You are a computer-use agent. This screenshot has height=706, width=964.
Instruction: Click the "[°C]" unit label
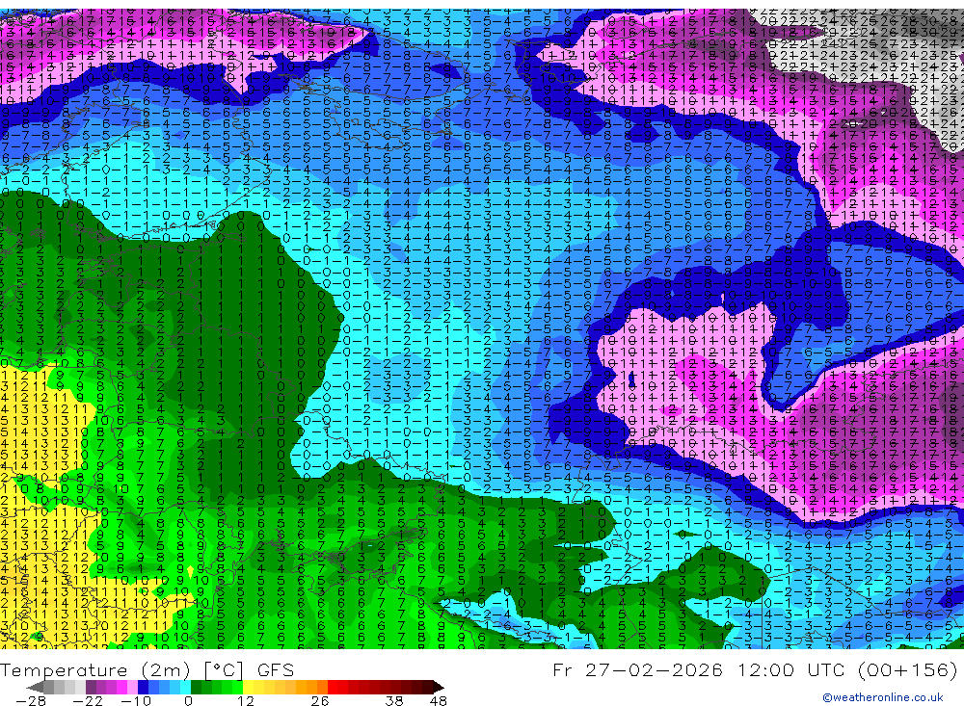coord(224,670)
